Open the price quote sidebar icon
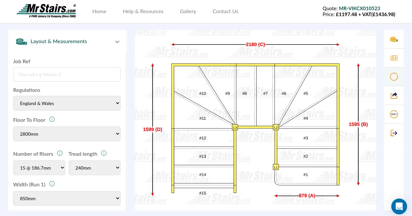 click(394, 58)
